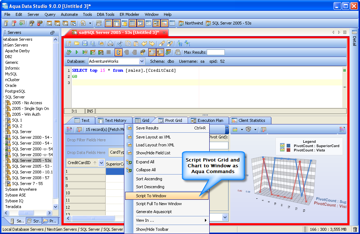Toggle the database cylinder button in main toolbar
This screenshot has height=234, width=360.
(124, 23)
